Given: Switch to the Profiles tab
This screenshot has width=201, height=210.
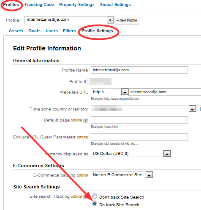Looking at the screenshot, I should tap(11, 5).
